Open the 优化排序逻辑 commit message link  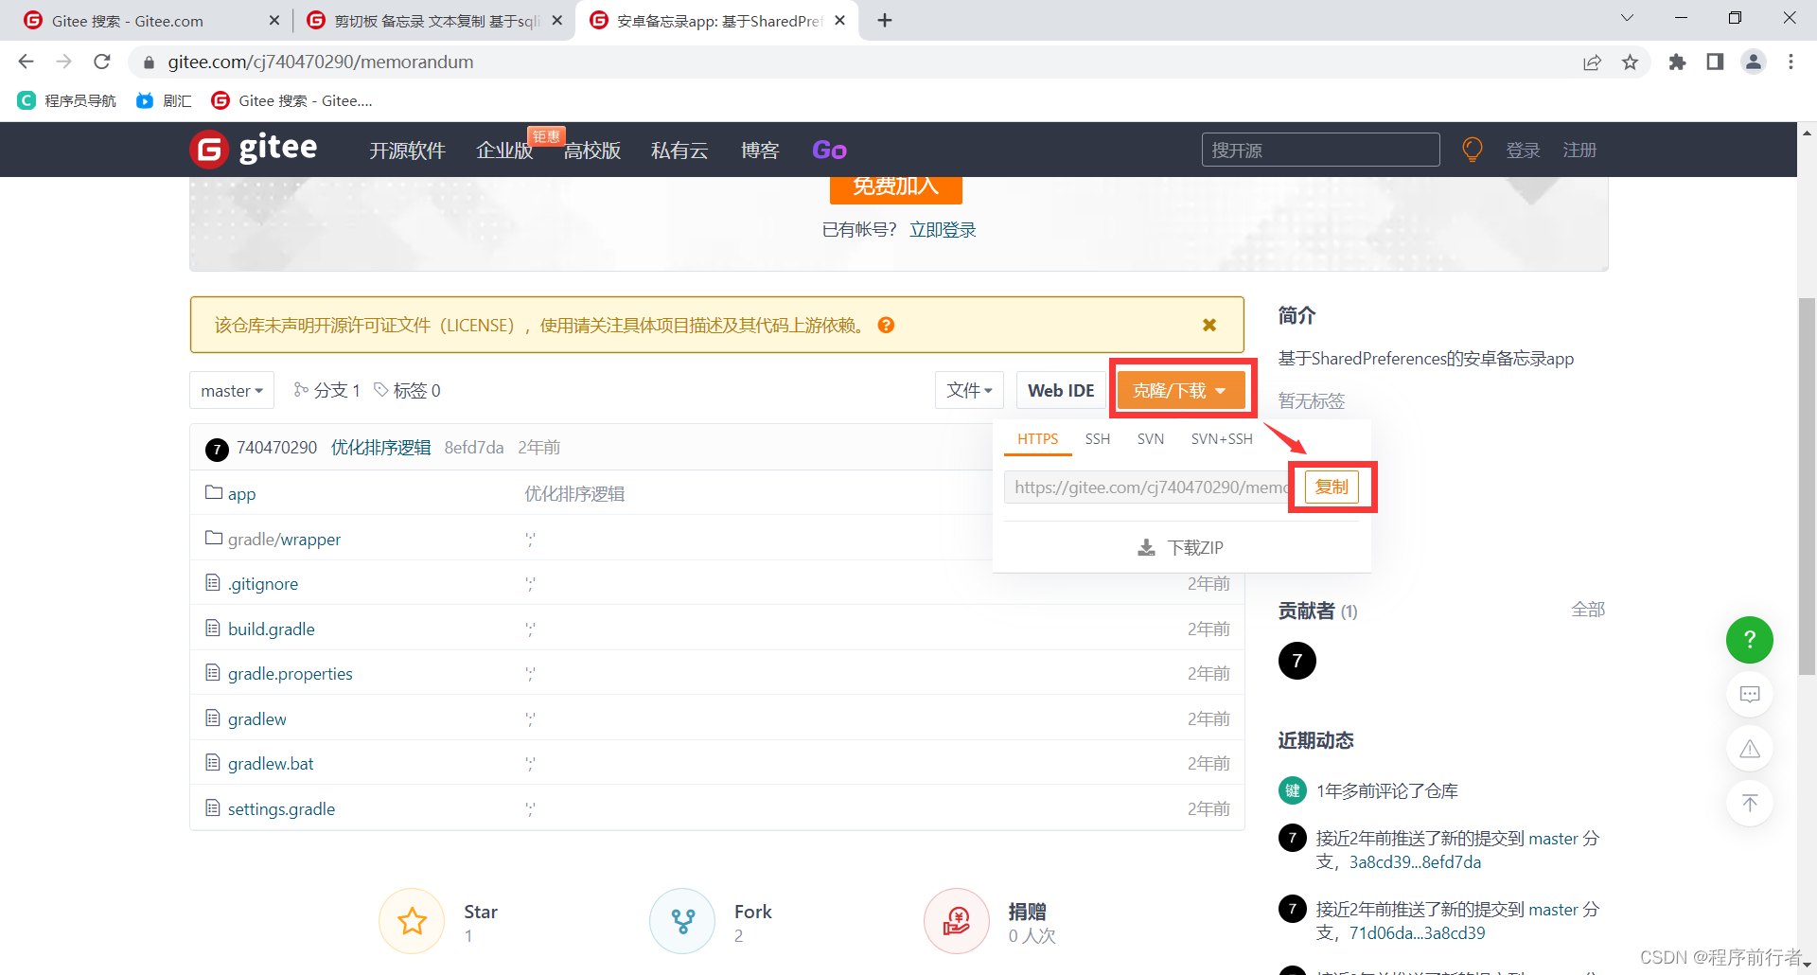click(381, 448)
